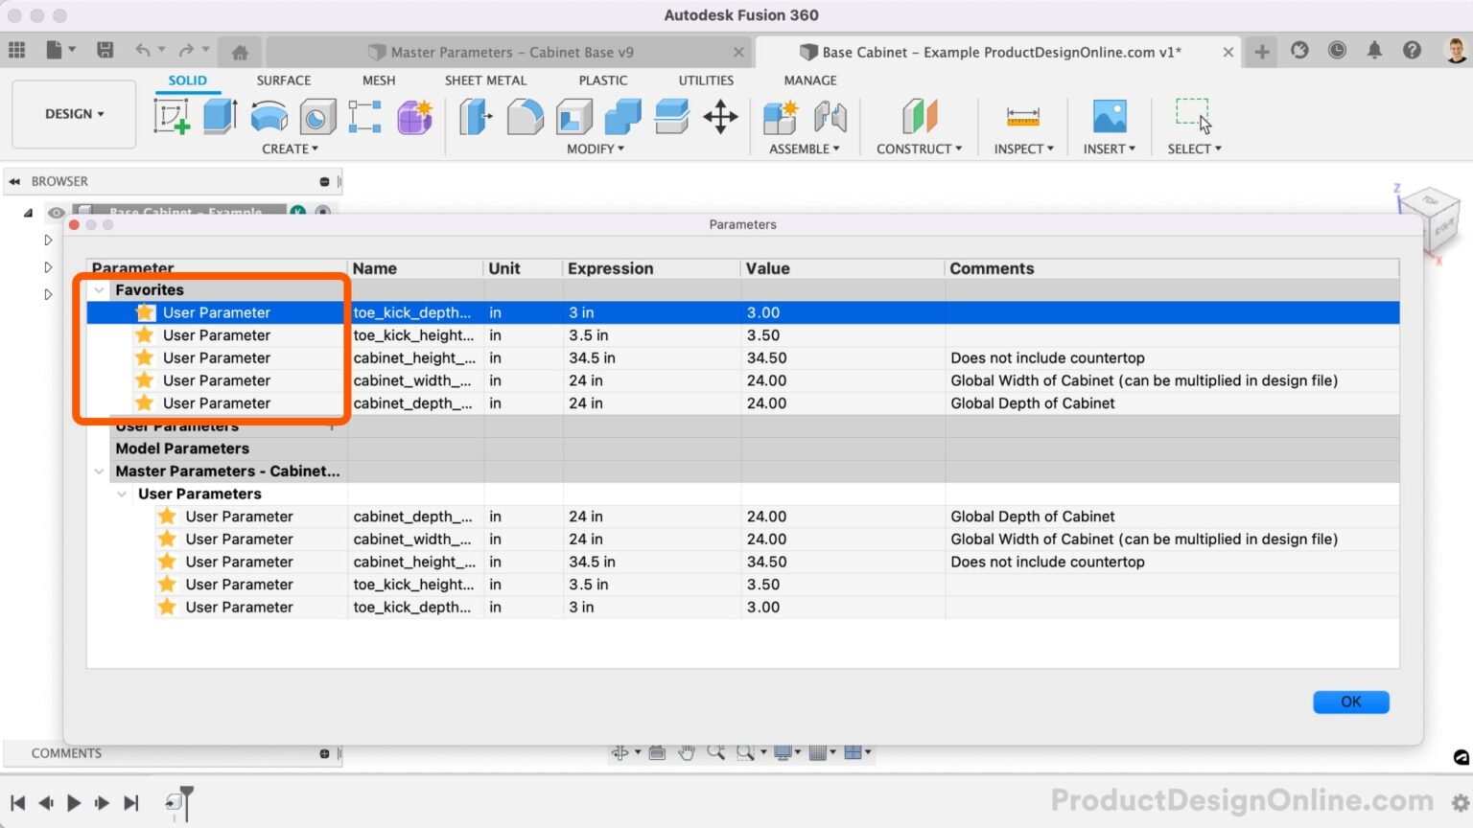Viewport: 1473px width, 828px height.
Task: Select the Construct plane icon
Action: [x=920, y=116]
